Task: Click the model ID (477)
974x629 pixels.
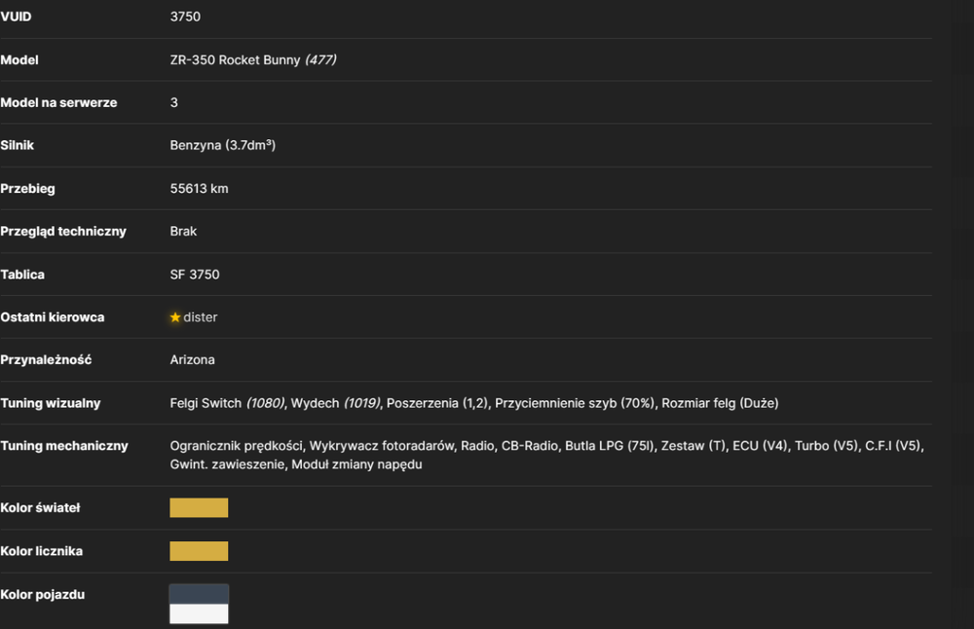Action: pos(320,60)
